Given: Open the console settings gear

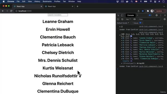Looking at the screenshot, I should tap(165, 19).
